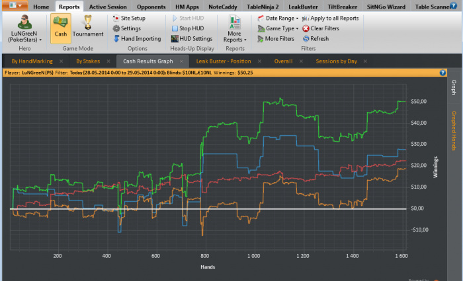Open Sessions by Day tab
The image size is (463, 281).
(336, 61)
